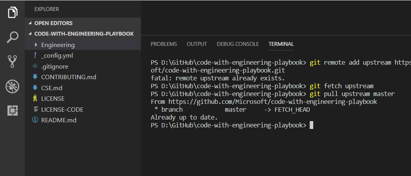Open the LICENSE-CODE file
Viewport: 411px width, 176px height.
click(x=62, y=109)
